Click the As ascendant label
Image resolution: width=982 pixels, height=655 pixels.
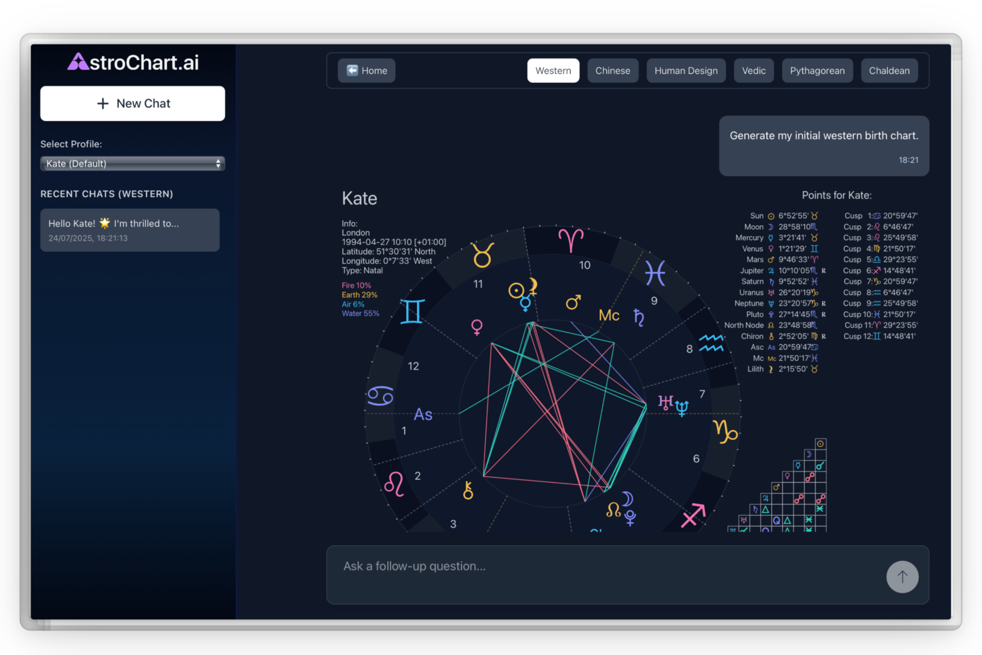pos(423,414)
